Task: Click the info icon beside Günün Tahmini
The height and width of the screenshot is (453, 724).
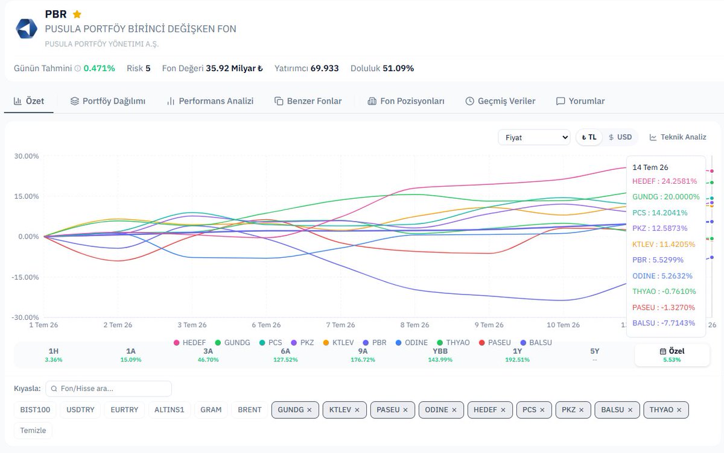Action: (x=77, y=69)
